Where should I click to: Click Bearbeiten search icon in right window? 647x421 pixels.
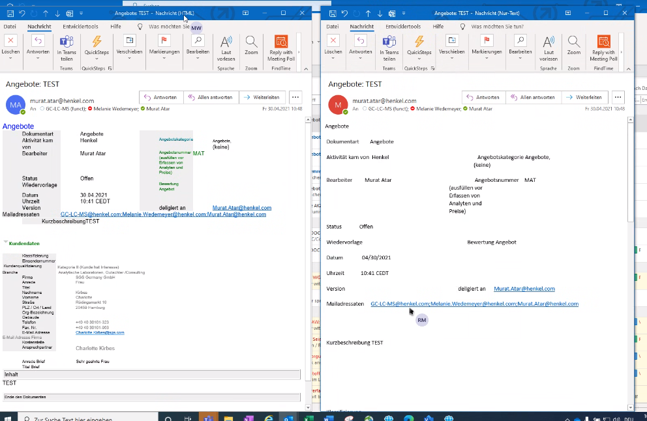[520, 40]
